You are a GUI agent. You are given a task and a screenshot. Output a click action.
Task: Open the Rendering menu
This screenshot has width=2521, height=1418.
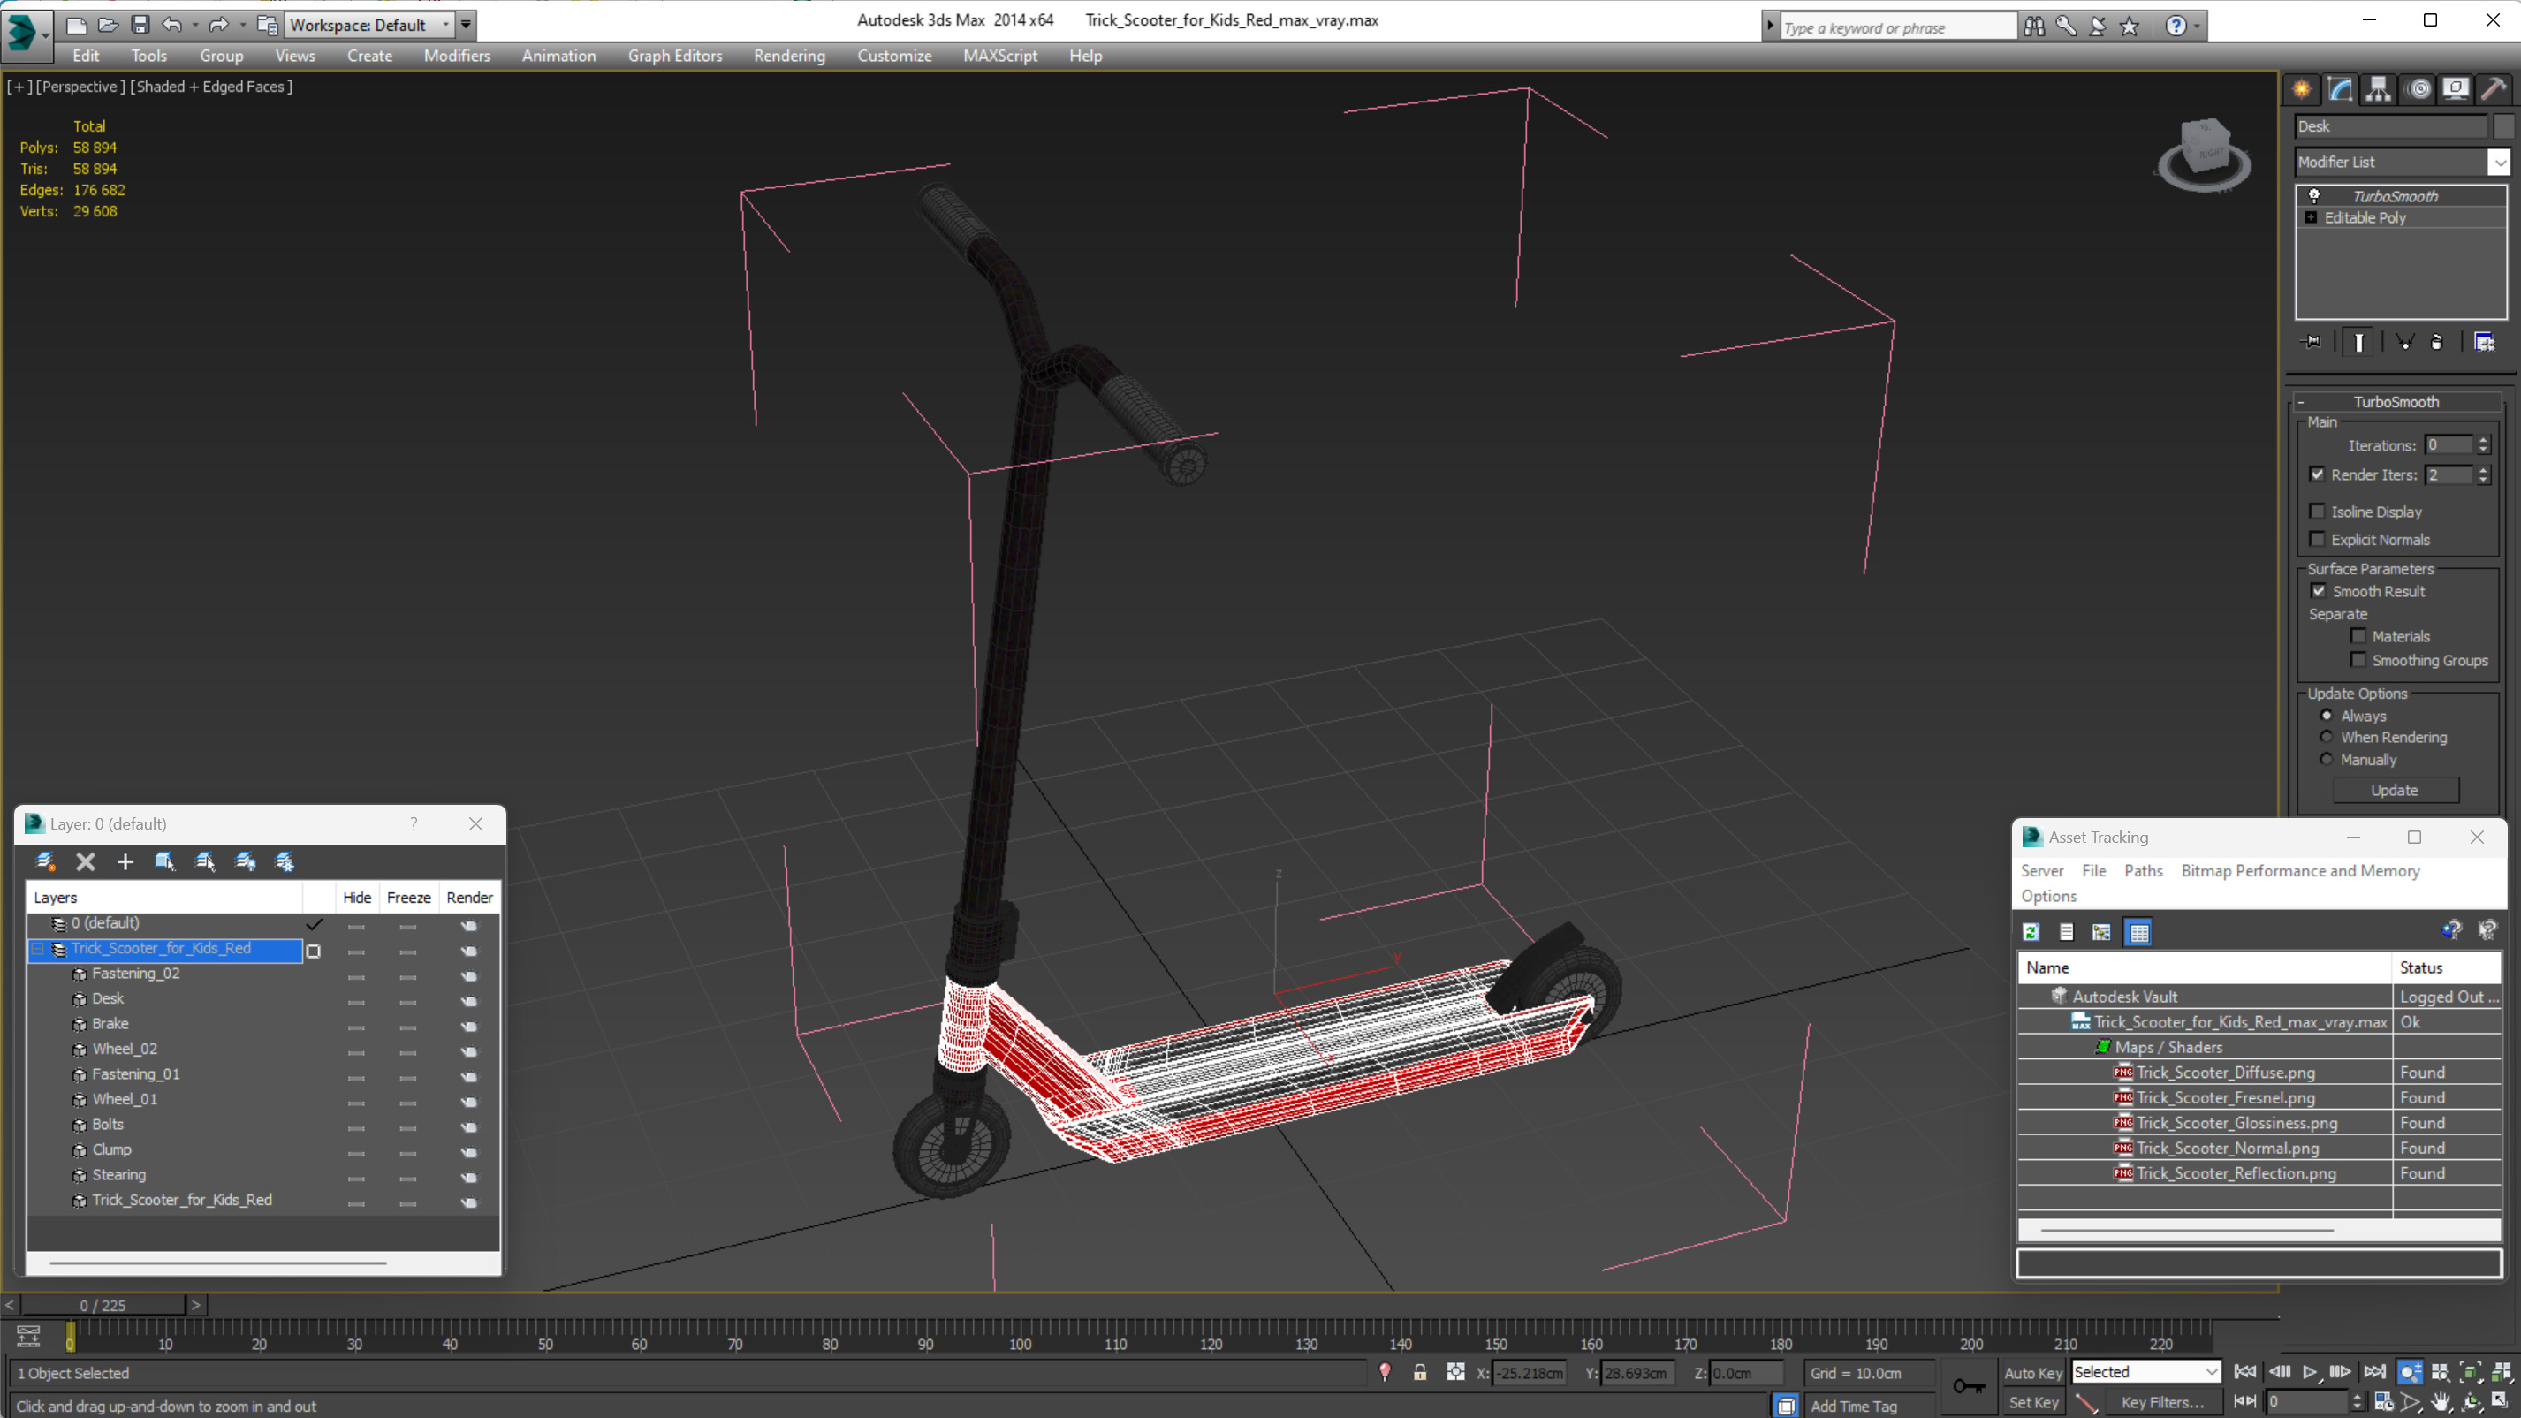click(x=789, y=56)
